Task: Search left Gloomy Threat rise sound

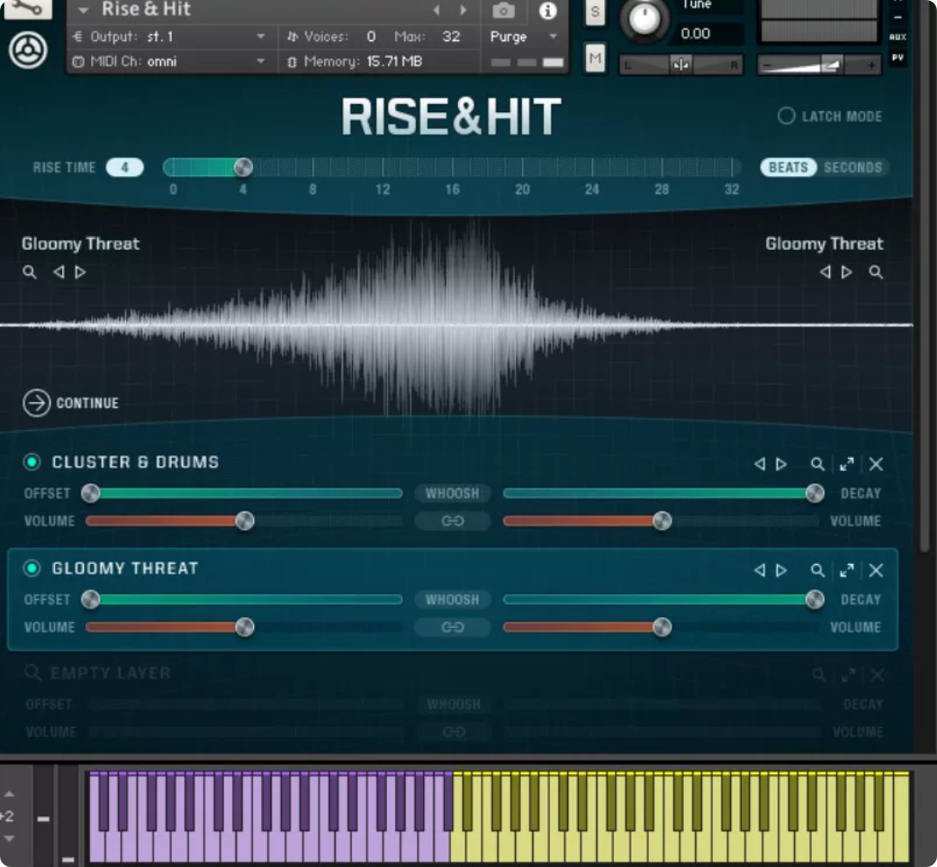Action: pyautogui.click(x=29, y=272)
